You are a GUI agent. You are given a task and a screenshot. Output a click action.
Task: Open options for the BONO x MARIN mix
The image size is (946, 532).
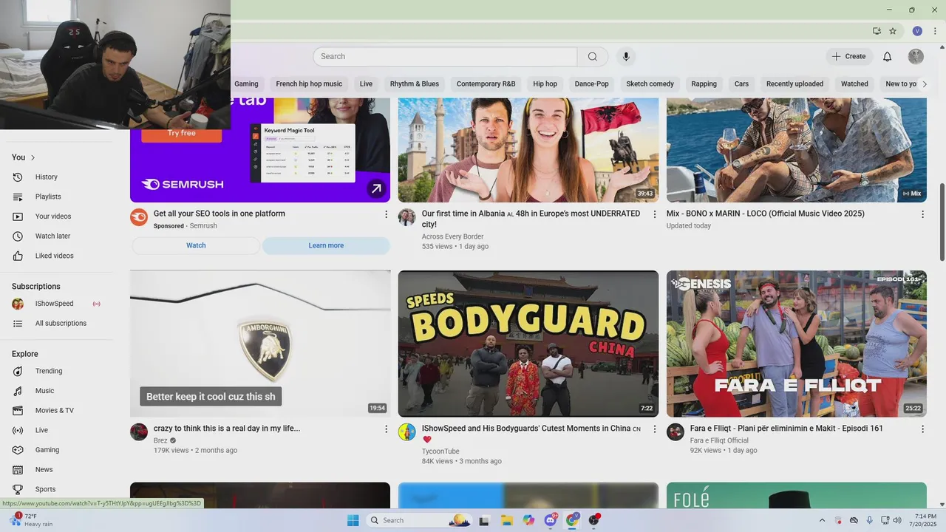(x=922, y=214)
